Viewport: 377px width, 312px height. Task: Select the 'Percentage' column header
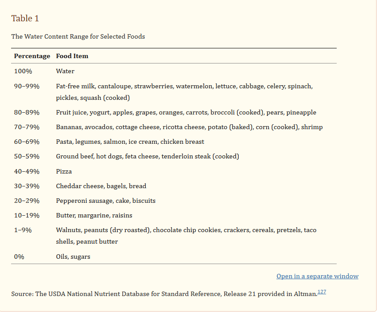32,56
